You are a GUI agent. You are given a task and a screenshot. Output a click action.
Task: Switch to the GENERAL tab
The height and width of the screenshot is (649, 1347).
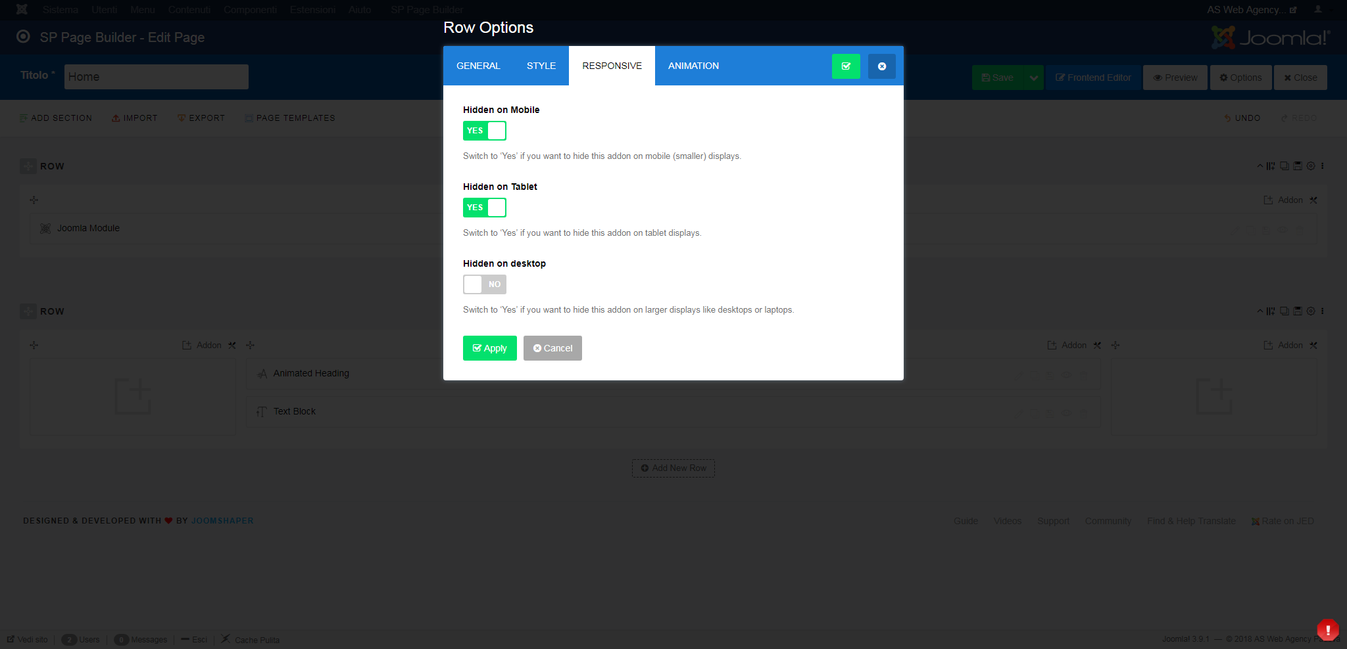(478, 66)
